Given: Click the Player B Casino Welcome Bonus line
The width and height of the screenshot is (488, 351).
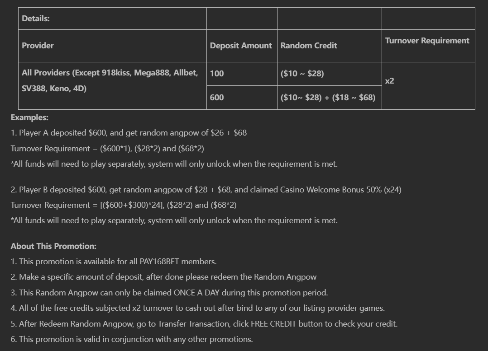Looking at the screenshot, I should (x=206, y=190).
